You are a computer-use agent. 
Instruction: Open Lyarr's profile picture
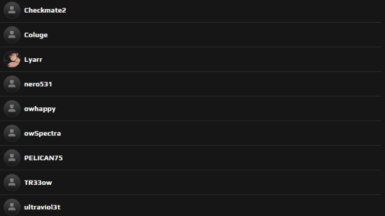click(x=12, y=59)
